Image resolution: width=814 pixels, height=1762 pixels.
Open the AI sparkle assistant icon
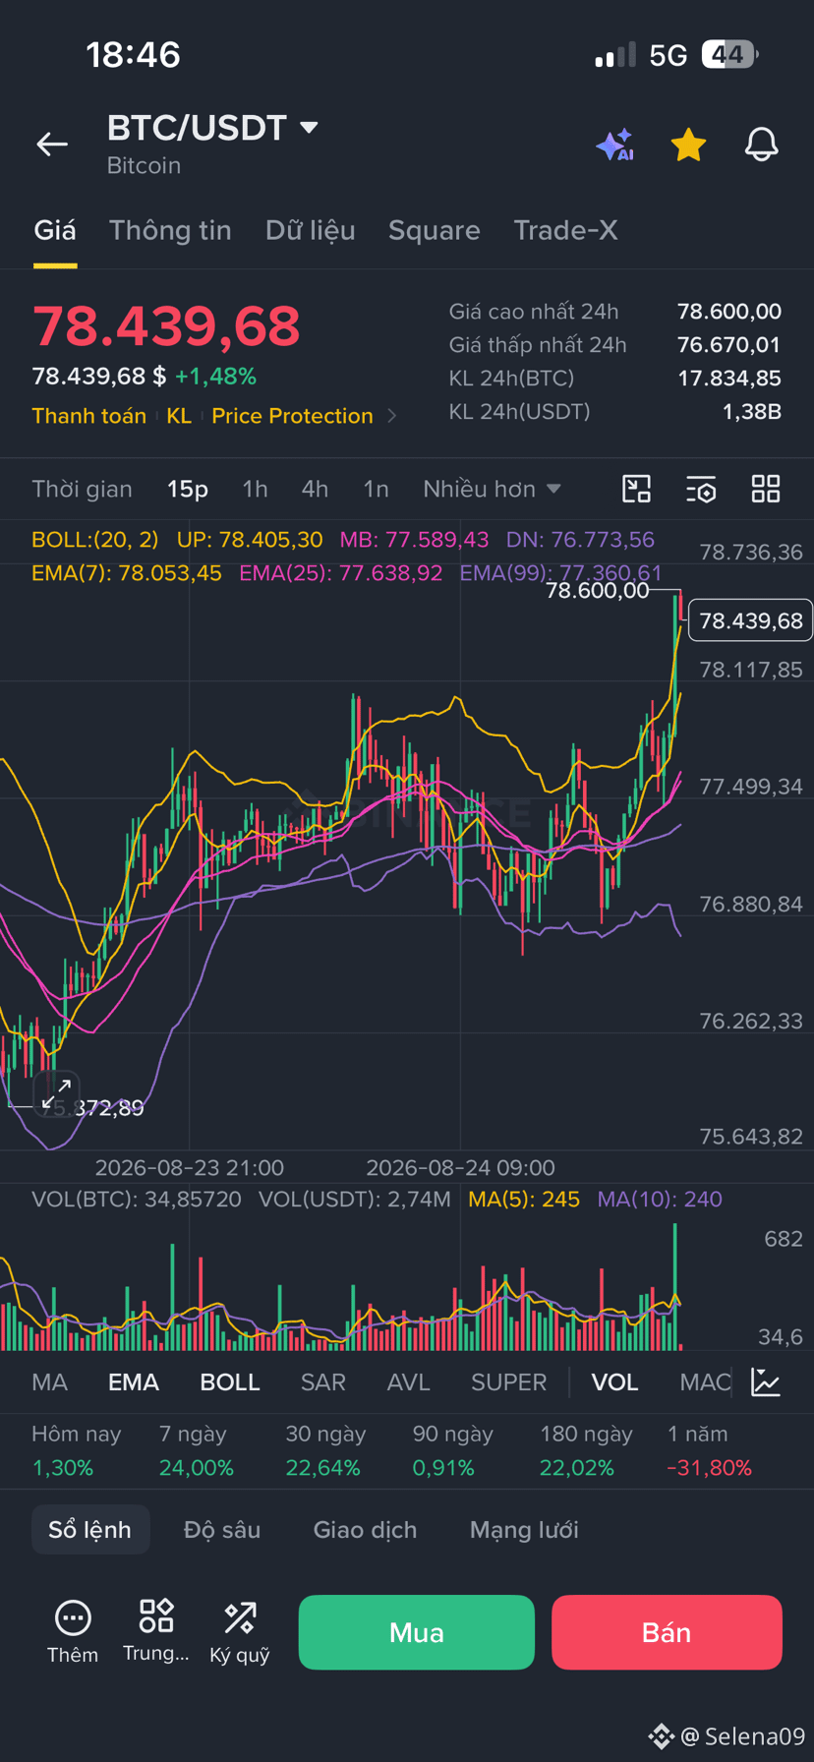click(615, 145)
